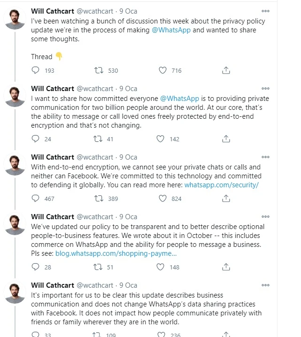
Task: Like the tweet with 716 likes
Action: coord(163,70)
